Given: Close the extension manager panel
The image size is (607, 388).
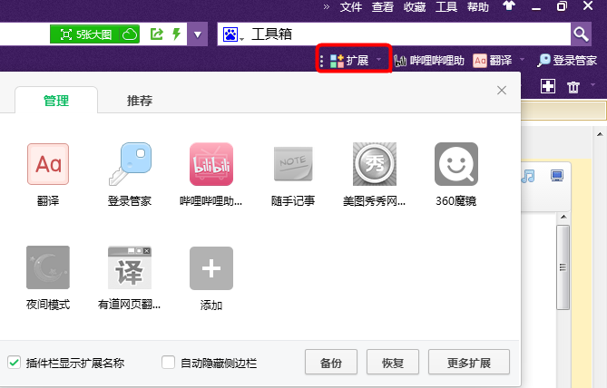Looking at the screenshot, I should [502, 90].
